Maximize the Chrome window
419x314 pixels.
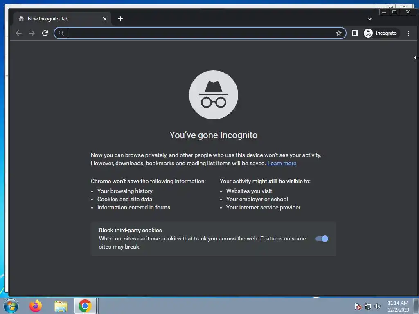click(394, 12)
